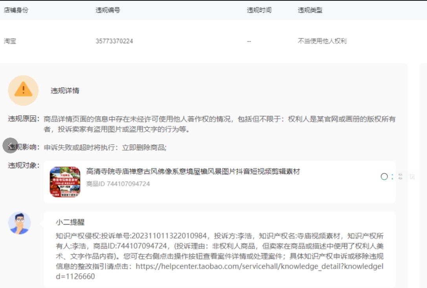Open the temple product thumbnail image

click(x=65, y=182)
